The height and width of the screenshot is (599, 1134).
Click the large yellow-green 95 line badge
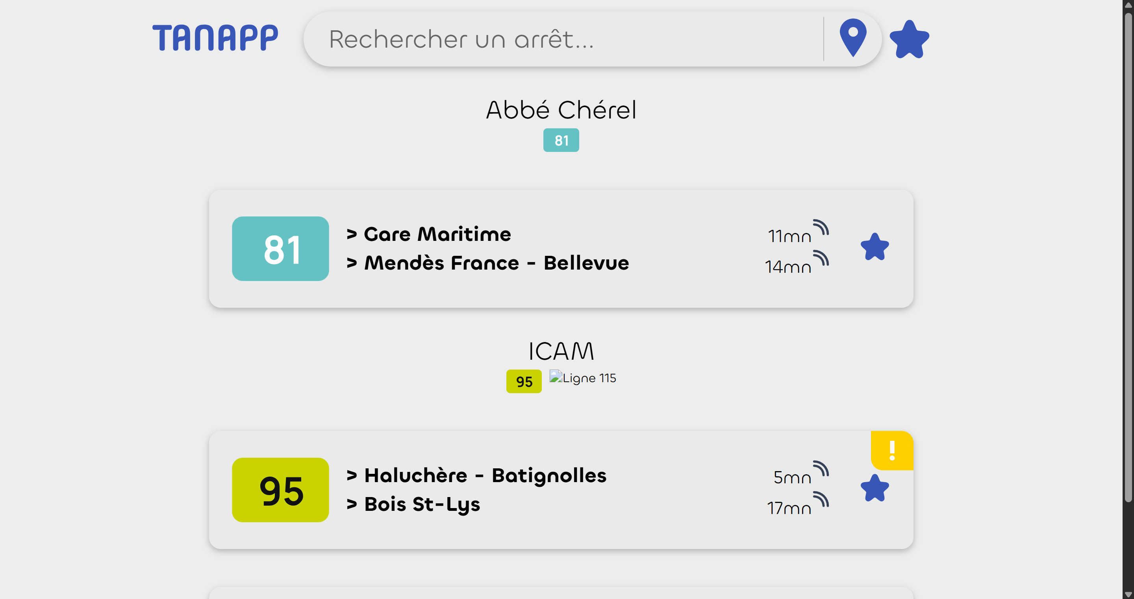tap(280, 490)
